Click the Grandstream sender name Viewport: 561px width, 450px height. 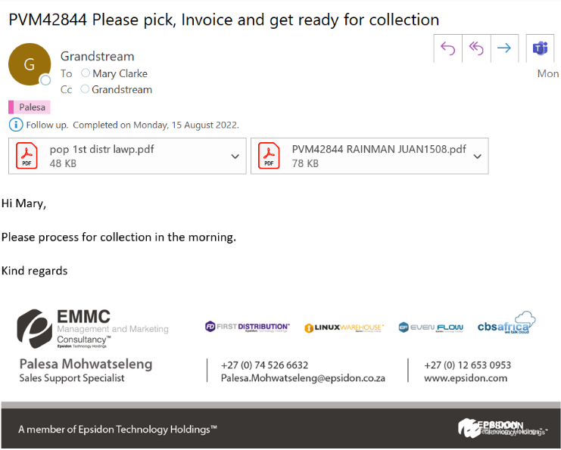point(97,56)
